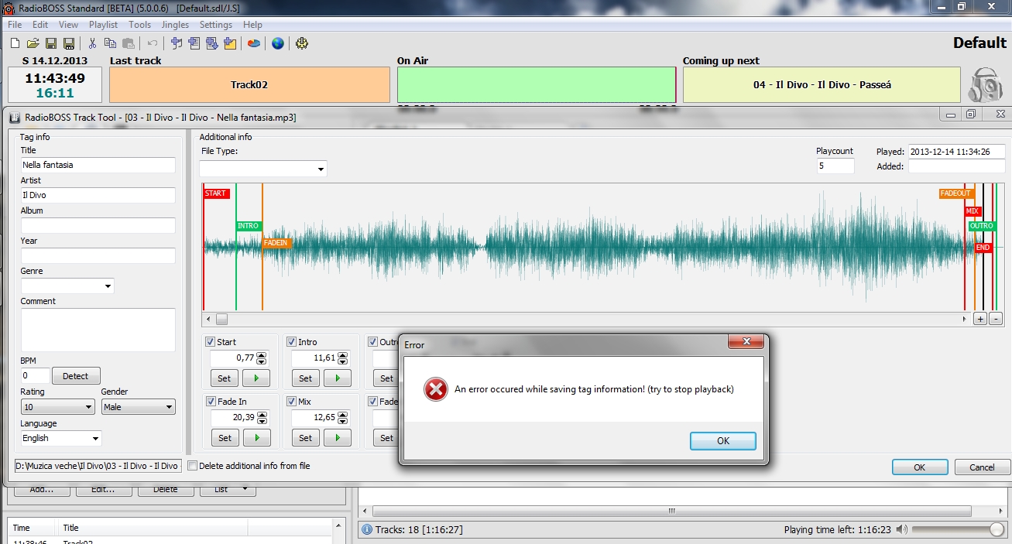The height and width of the screenshot is (544, 1012).
Task: Uncheck the Fade In checkbox
Action: [210, 402]
